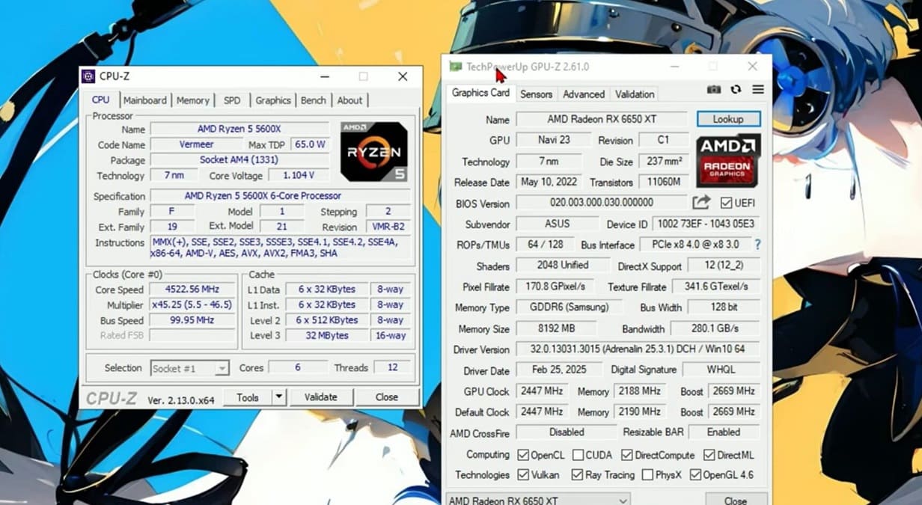Toggle the Vulkan checkbox
Image resolution: width=922 pixels, height=505 pixels.
click(x=524, y=475)
